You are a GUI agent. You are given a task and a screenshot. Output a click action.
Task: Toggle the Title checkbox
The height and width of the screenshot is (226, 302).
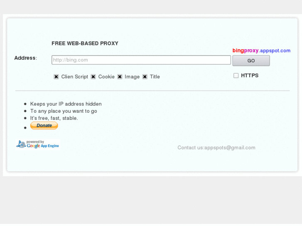pyautogui.click(x=145, y=77)
